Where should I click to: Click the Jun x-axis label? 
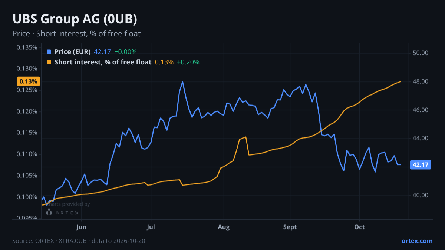(x=81, y=227)
